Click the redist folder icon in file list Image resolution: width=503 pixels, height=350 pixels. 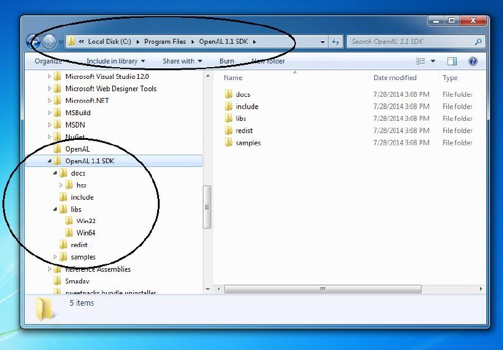pyautogui.click(x=229, y=130)
